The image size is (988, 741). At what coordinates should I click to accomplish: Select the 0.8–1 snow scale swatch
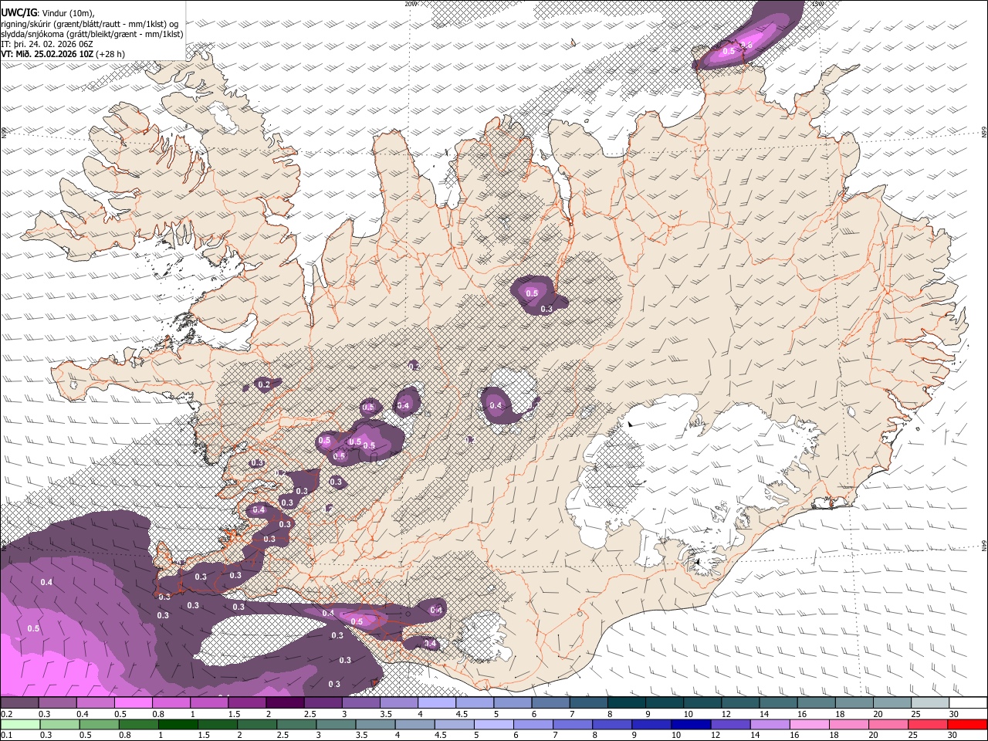tap(171, 702)
